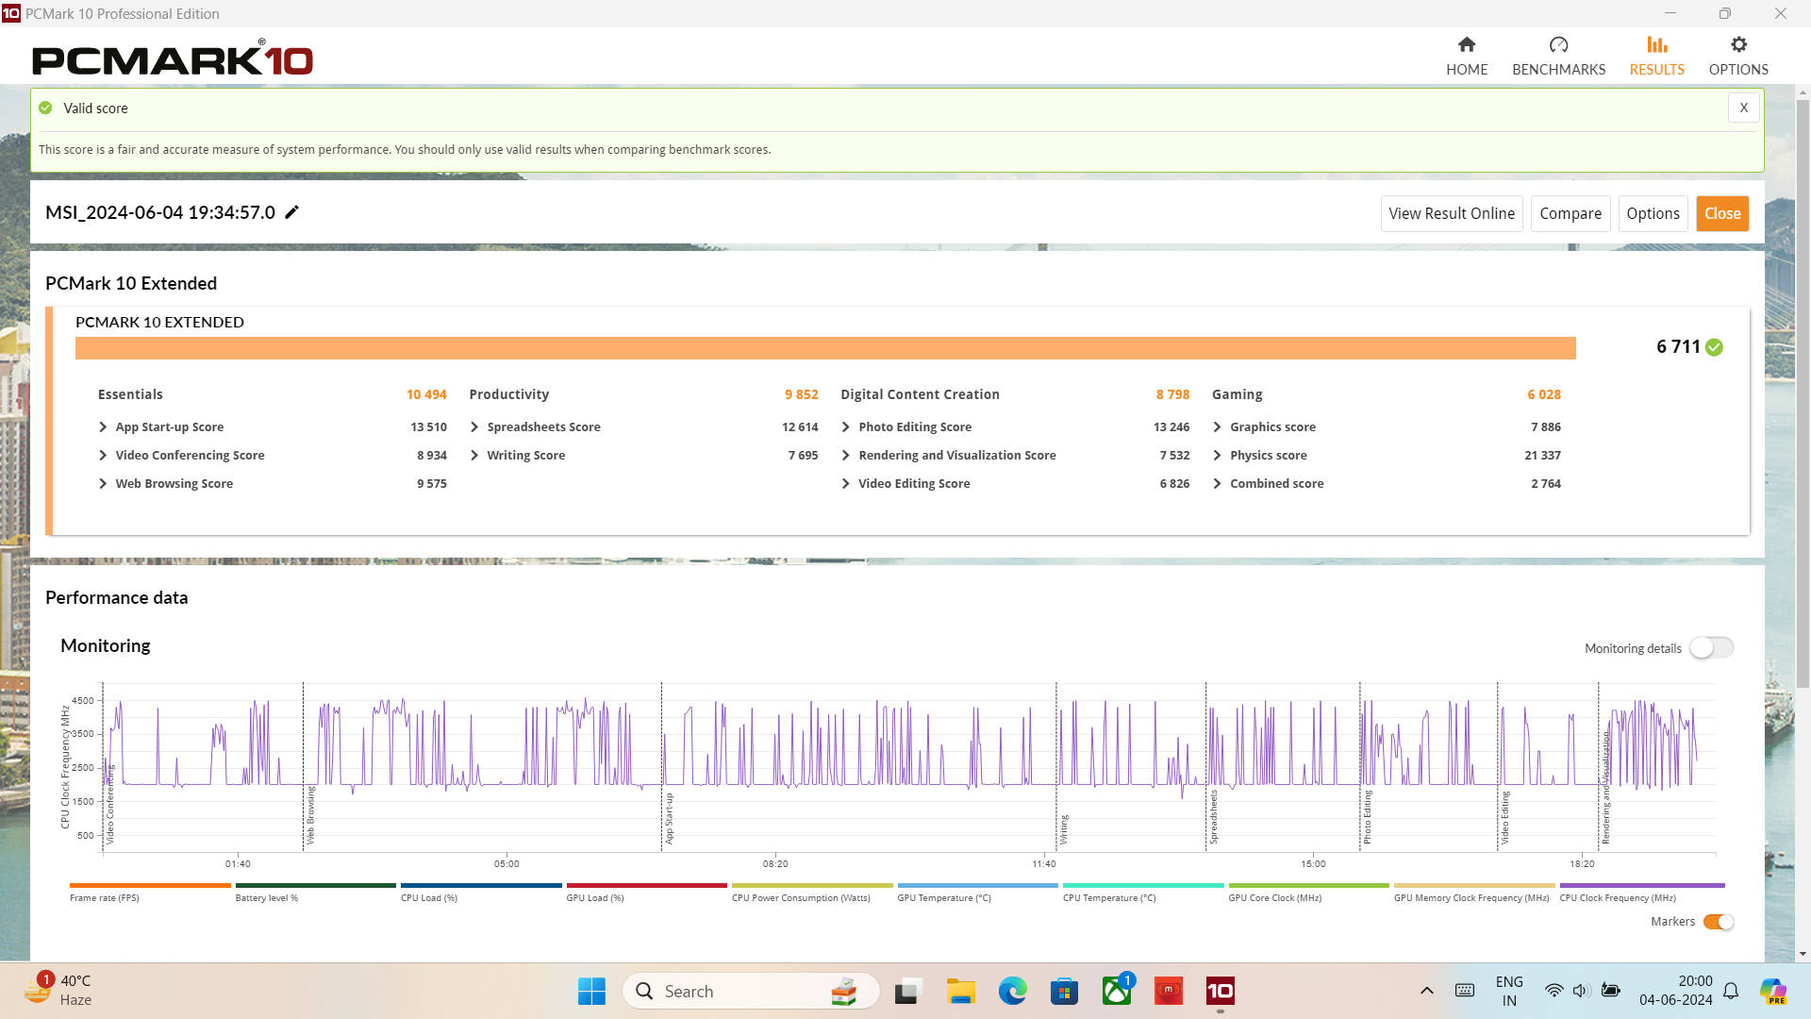Show hidden system tray icons

1427,991
